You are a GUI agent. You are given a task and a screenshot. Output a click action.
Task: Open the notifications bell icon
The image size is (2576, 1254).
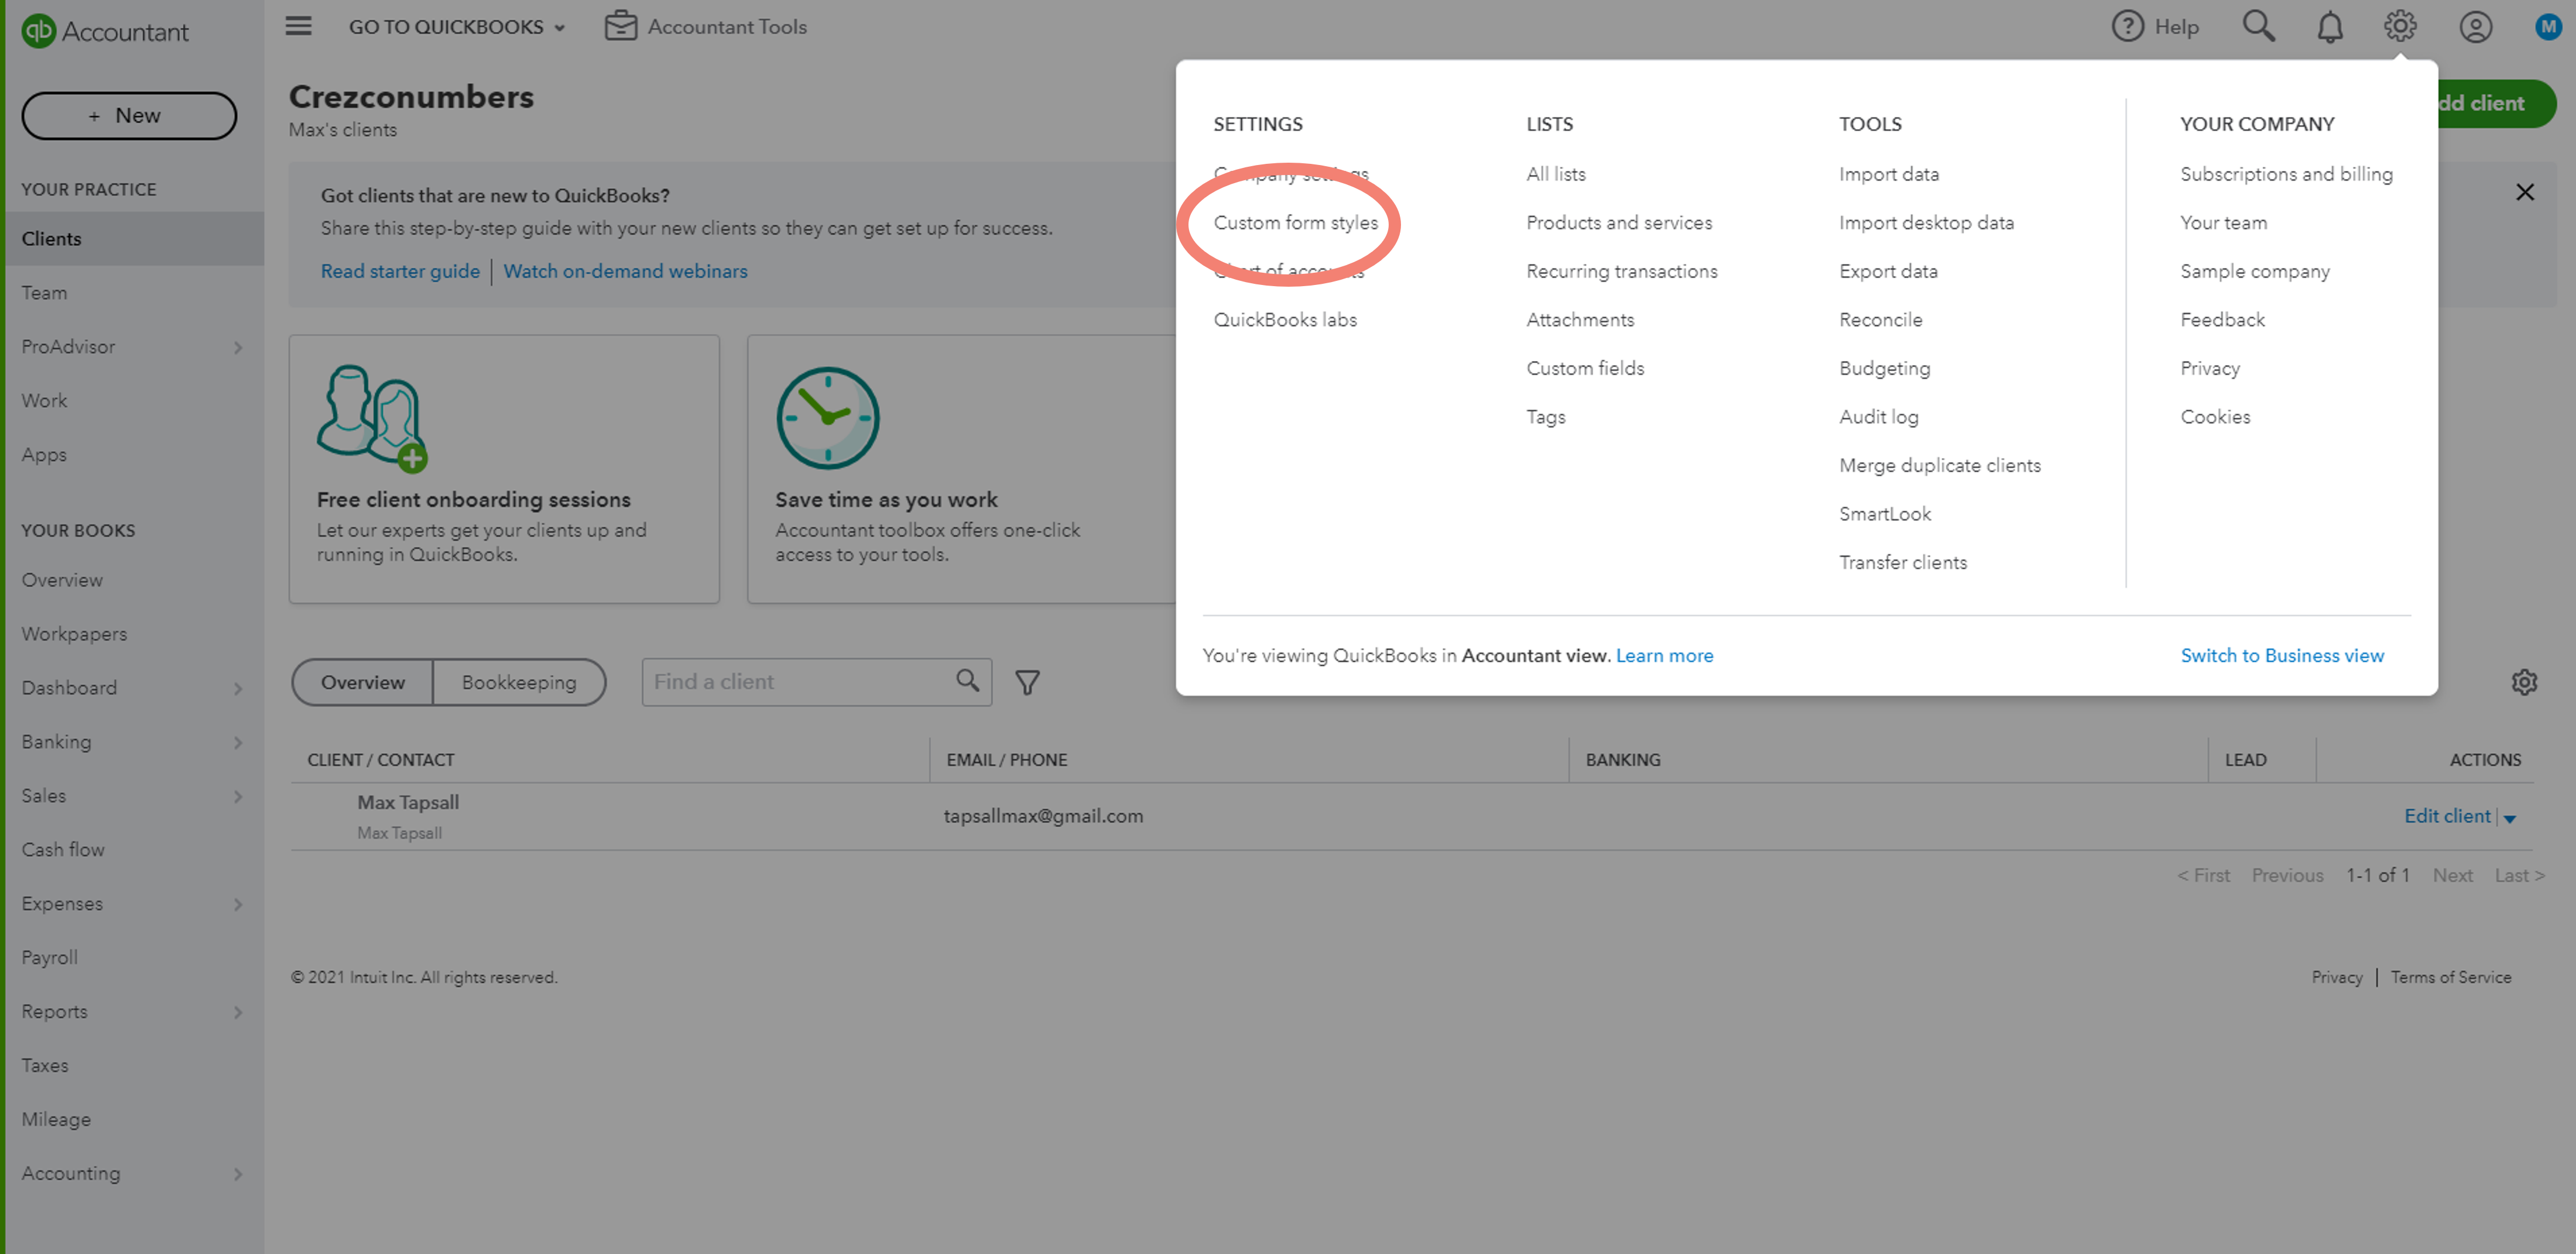(2330, 27)
